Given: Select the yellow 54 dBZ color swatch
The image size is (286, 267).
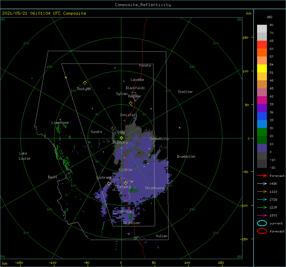Looking at the screenshot, I should pyautogui.click(x=262, y=69).
